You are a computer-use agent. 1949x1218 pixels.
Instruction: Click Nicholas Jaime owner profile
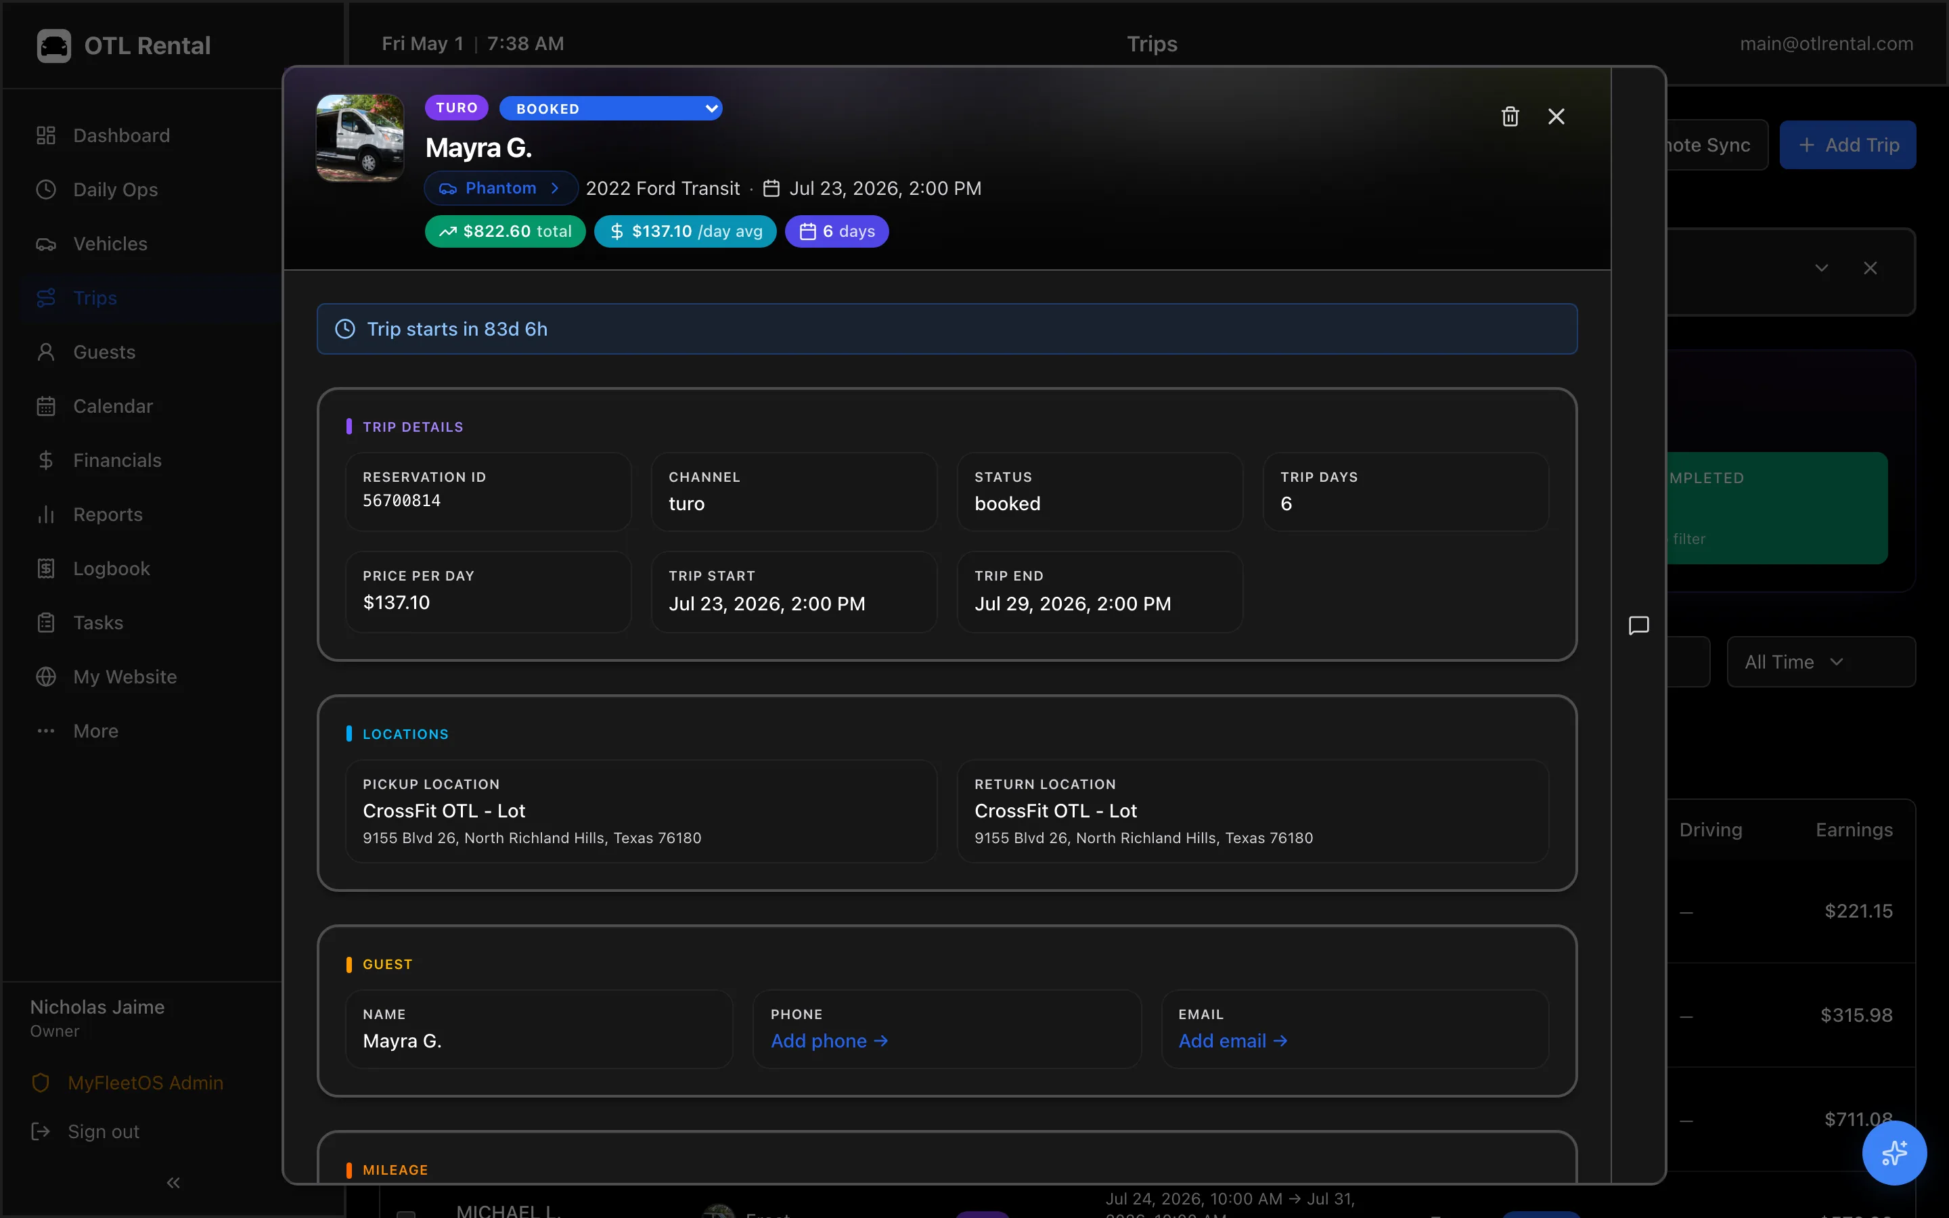tap(97, 1018)
